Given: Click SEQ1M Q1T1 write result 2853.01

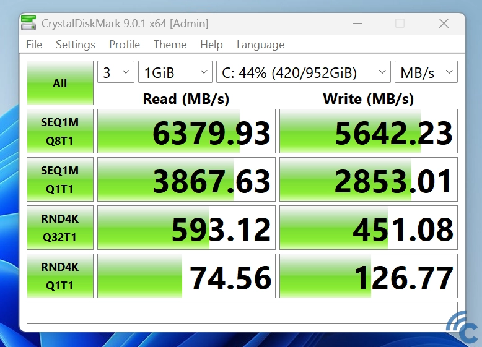Looking at the screenshot, I should pos(369,179).
